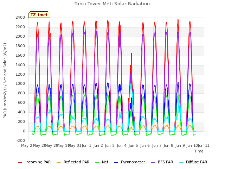This screenshot has width=225, height=169.
Task: Click the 'Jun 11' x-axis date label
Action: [204, 145]
